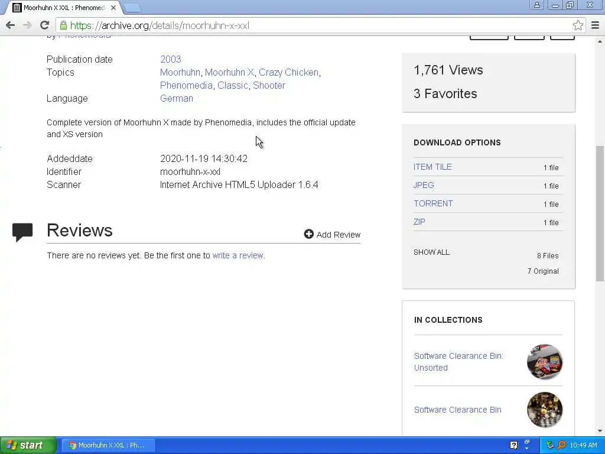Screen dimensions: 605x454
Task: Open the Moorhuhn X topic link
Action: 229,72
